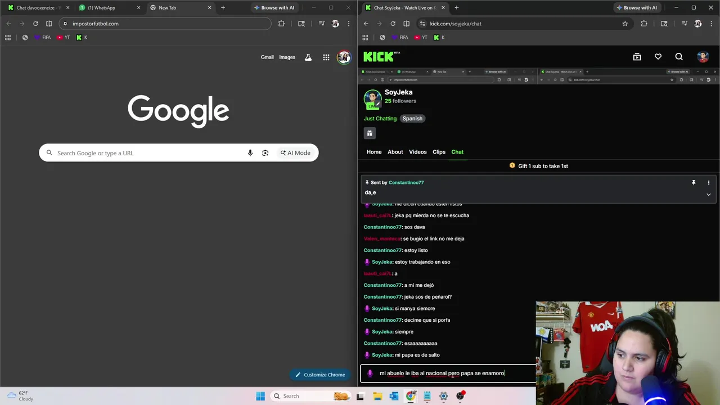
Task: Open extensions menu in left Chrome window
Action: 281,24
